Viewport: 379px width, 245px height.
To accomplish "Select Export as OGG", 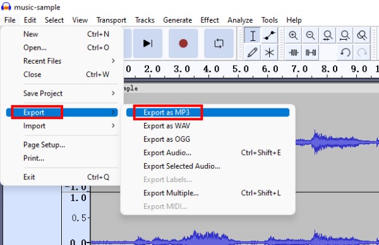I will 208,139.
